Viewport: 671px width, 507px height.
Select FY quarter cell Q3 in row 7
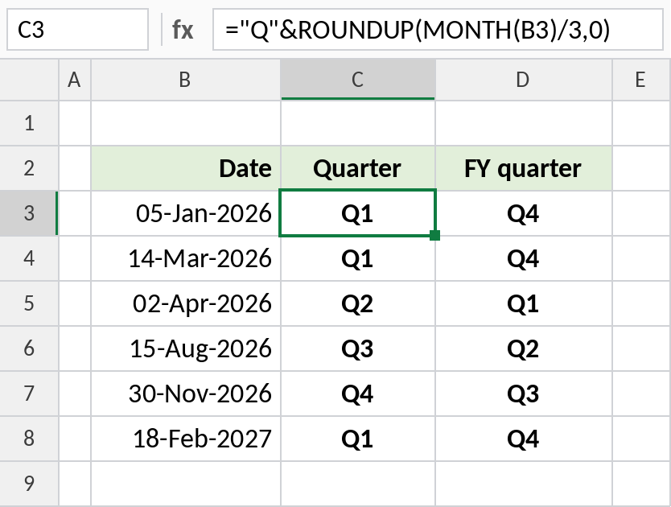coord(524,393)
